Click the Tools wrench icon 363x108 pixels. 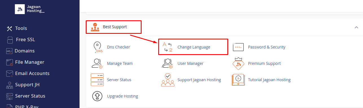(x=10, y=28)
